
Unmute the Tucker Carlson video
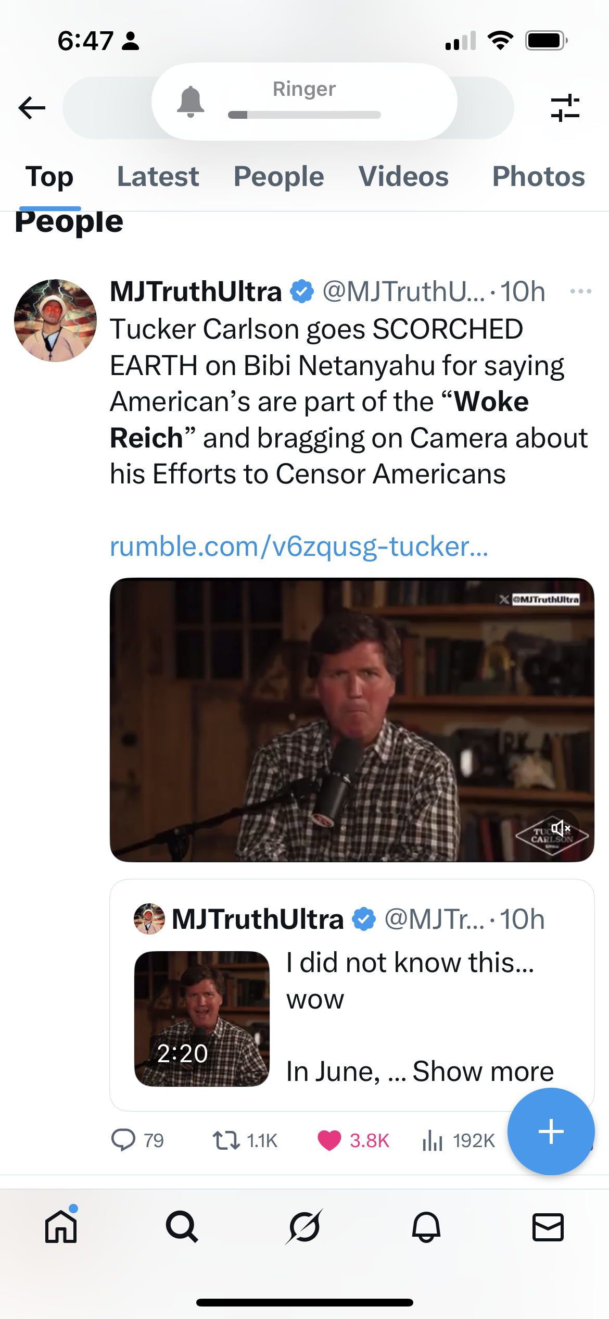tap(561, 828)
